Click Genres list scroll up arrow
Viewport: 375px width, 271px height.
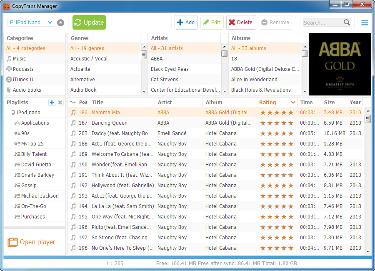(x=144, y=47)
